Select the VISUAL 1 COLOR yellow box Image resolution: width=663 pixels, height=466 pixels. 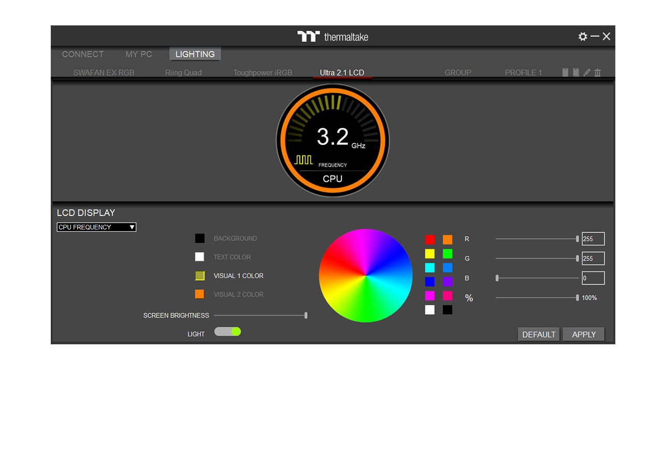click(x=199, y=275)
